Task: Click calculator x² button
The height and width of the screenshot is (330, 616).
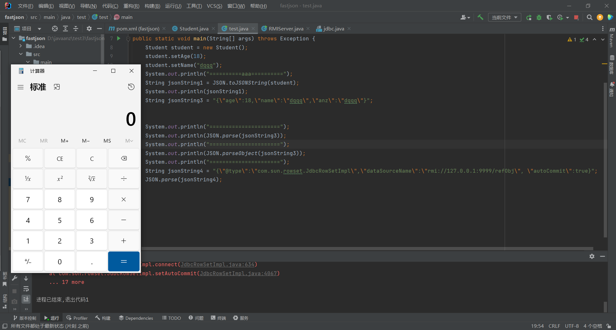Action: pos(60,179)
